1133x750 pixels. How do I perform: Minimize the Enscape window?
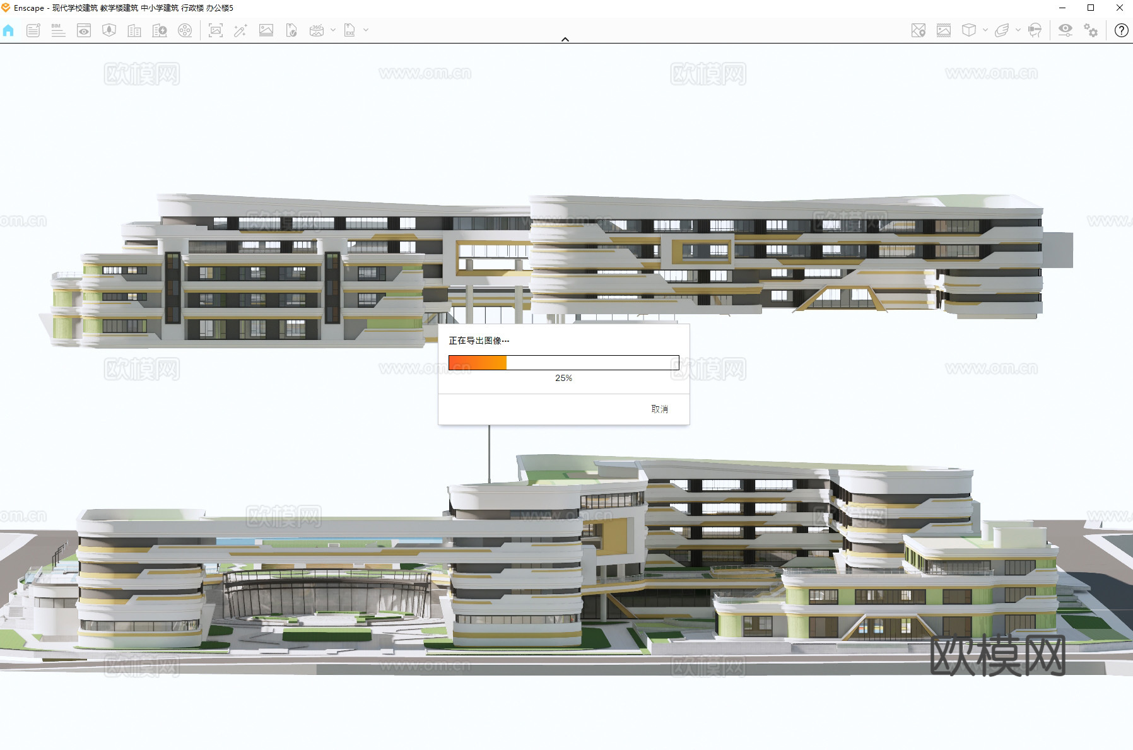1062,8
